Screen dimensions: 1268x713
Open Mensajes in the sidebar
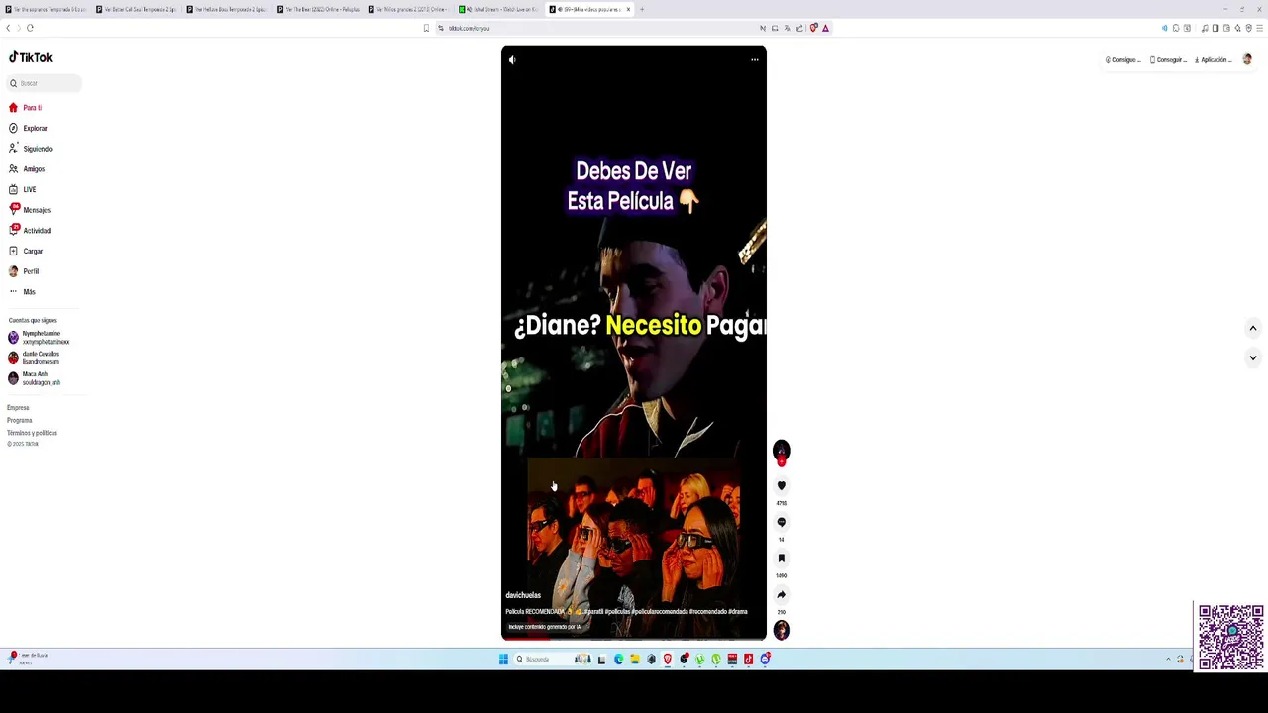[30, 210]
